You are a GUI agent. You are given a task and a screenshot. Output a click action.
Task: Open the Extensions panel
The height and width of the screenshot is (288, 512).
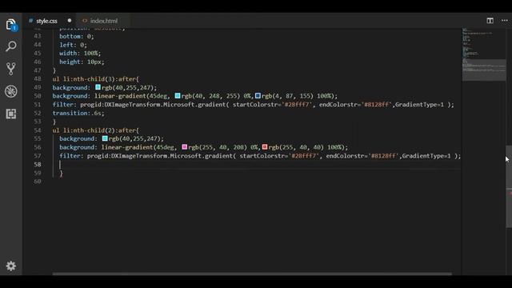(x=11, y=114)
